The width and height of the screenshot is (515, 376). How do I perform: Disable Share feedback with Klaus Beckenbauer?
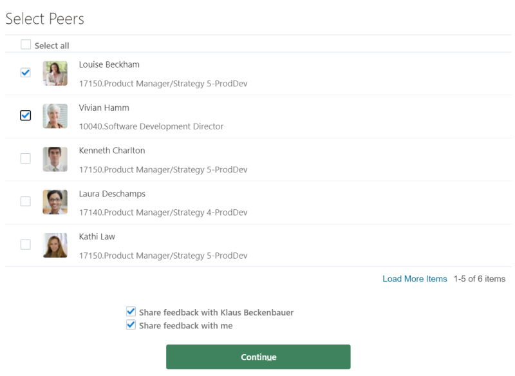tap(131, 312)
